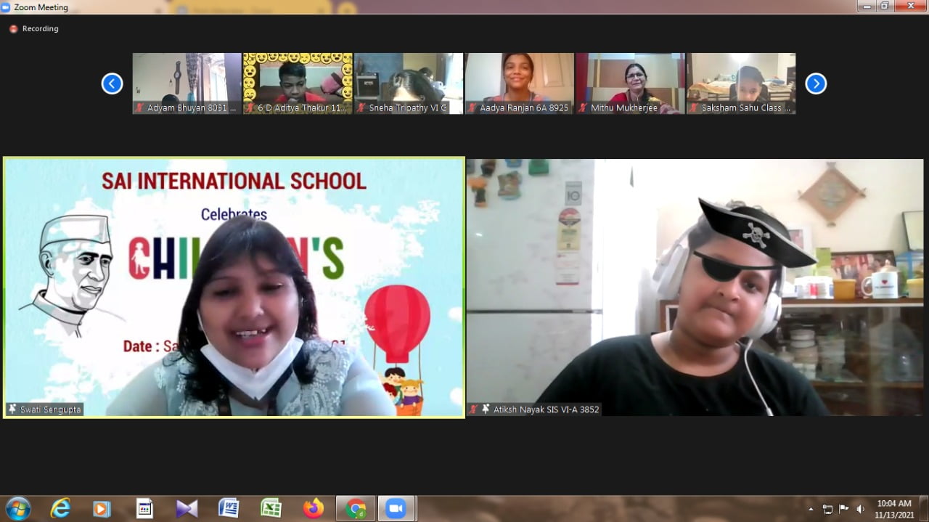
Task: Go to previous participants with left arrow
Action: tap(112, 83)
